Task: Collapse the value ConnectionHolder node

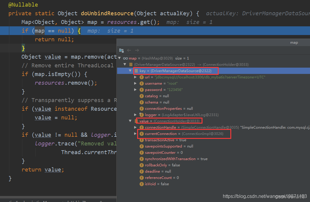Action: (x=130, y=121)
